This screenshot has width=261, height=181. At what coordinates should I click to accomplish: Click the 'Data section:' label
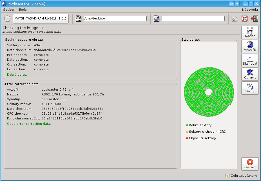pos(17,60)
